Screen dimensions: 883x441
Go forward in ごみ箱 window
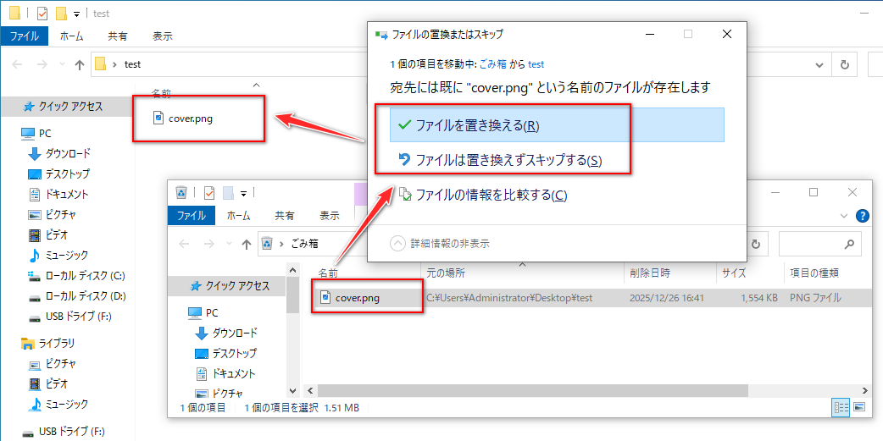[x=209, y=244]
